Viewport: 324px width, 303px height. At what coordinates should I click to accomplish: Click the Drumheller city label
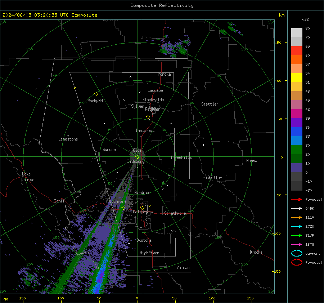pos(211,178)
